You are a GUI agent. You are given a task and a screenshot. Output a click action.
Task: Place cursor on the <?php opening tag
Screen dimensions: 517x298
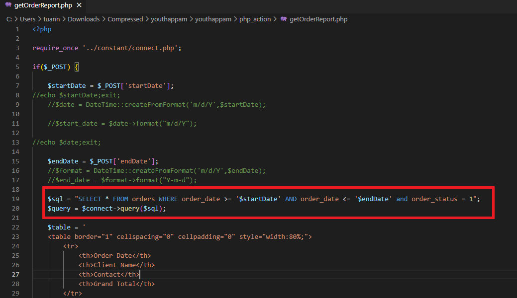[42, 29]
